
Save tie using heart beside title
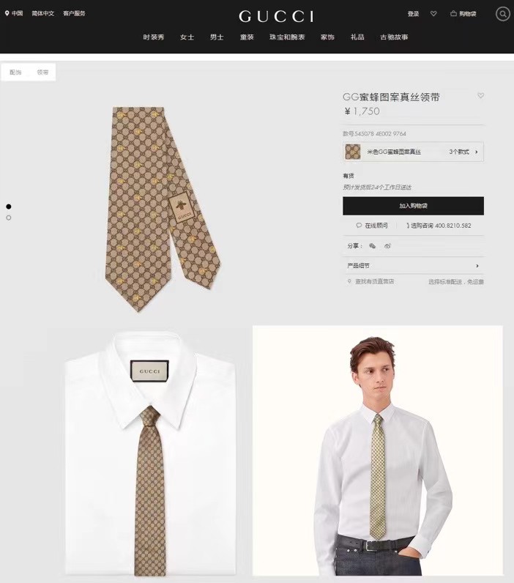[480, 95]
